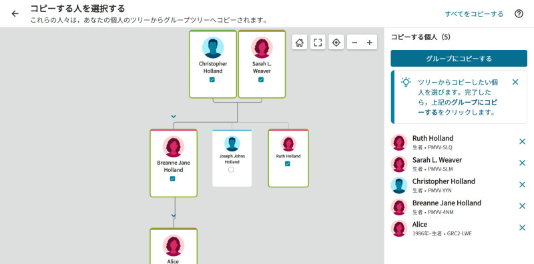Select Breanne Jane Holland name in side list
Screen dimensions: 534x264
point(447,203)
